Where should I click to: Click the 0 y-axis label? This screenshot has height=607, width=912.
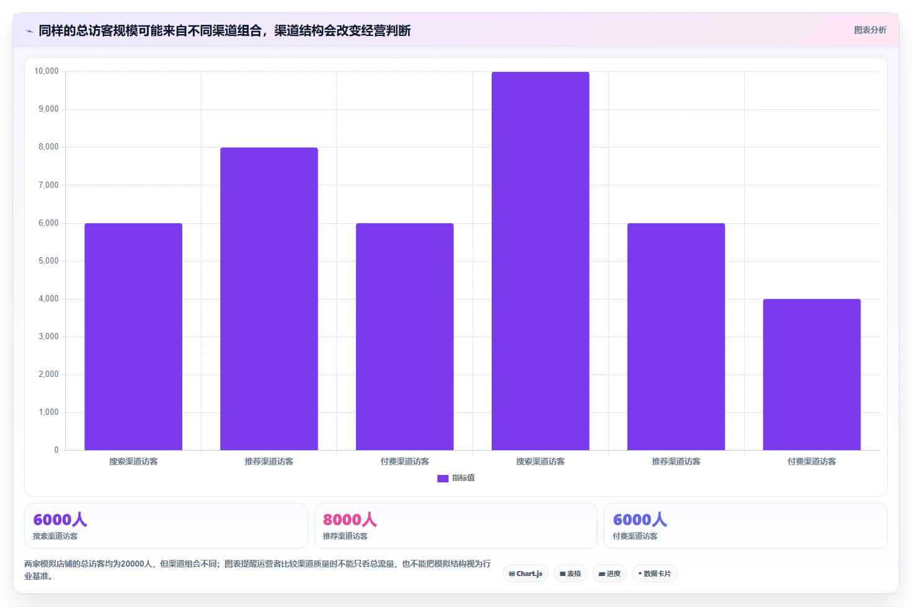[x=56, y=450]
